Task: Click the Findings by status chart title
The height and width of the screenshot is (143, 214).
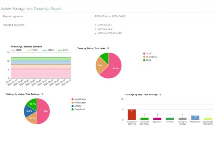Action: pyautogui.click(x=24, y=94)
